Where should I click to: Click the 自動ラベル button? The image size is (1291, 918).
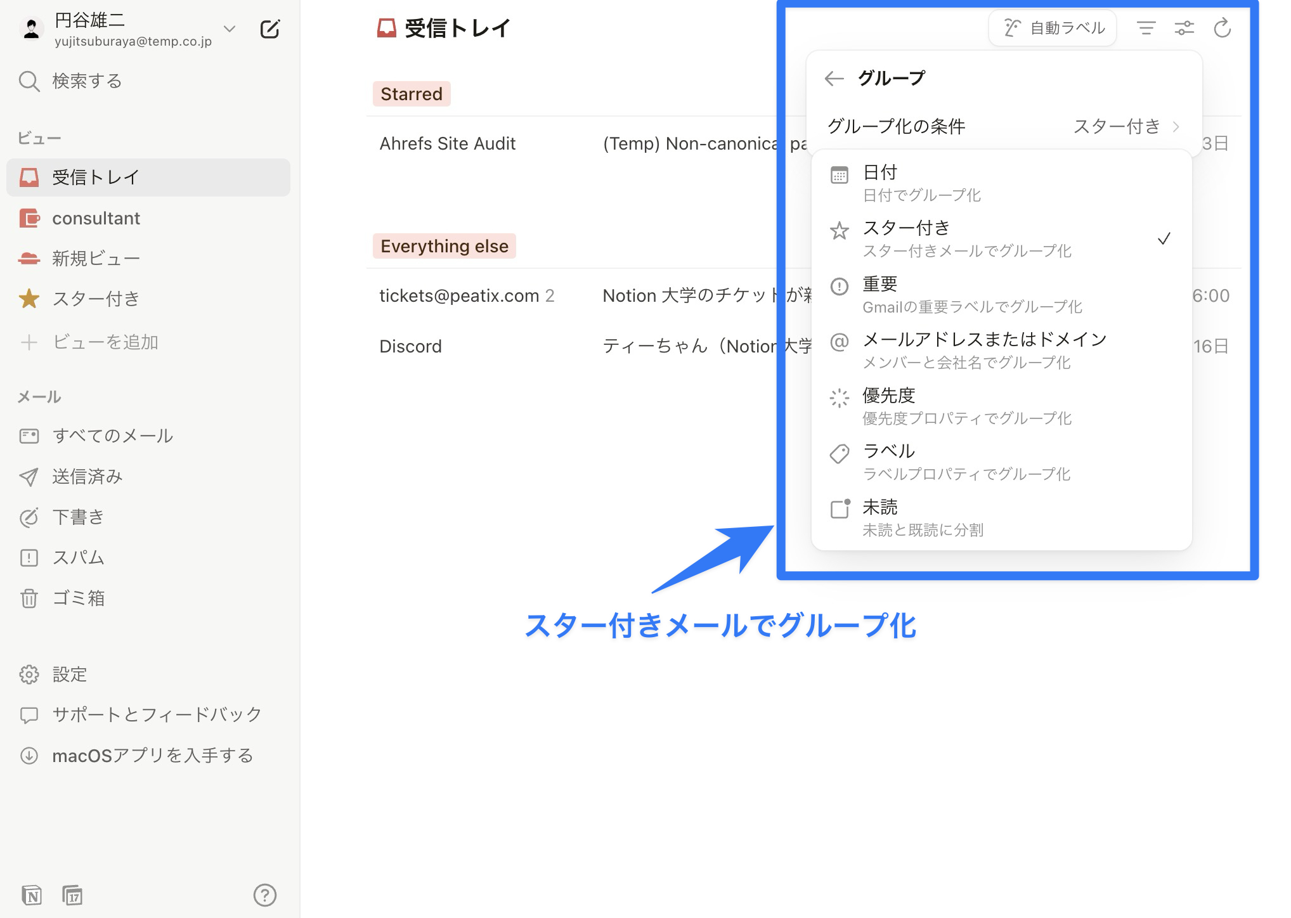click(x=1053, y=29)
